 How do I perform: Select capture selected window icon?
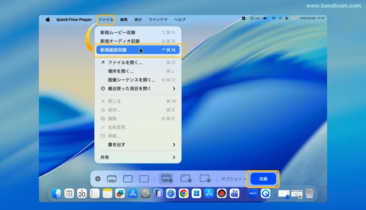pos(128,178)
